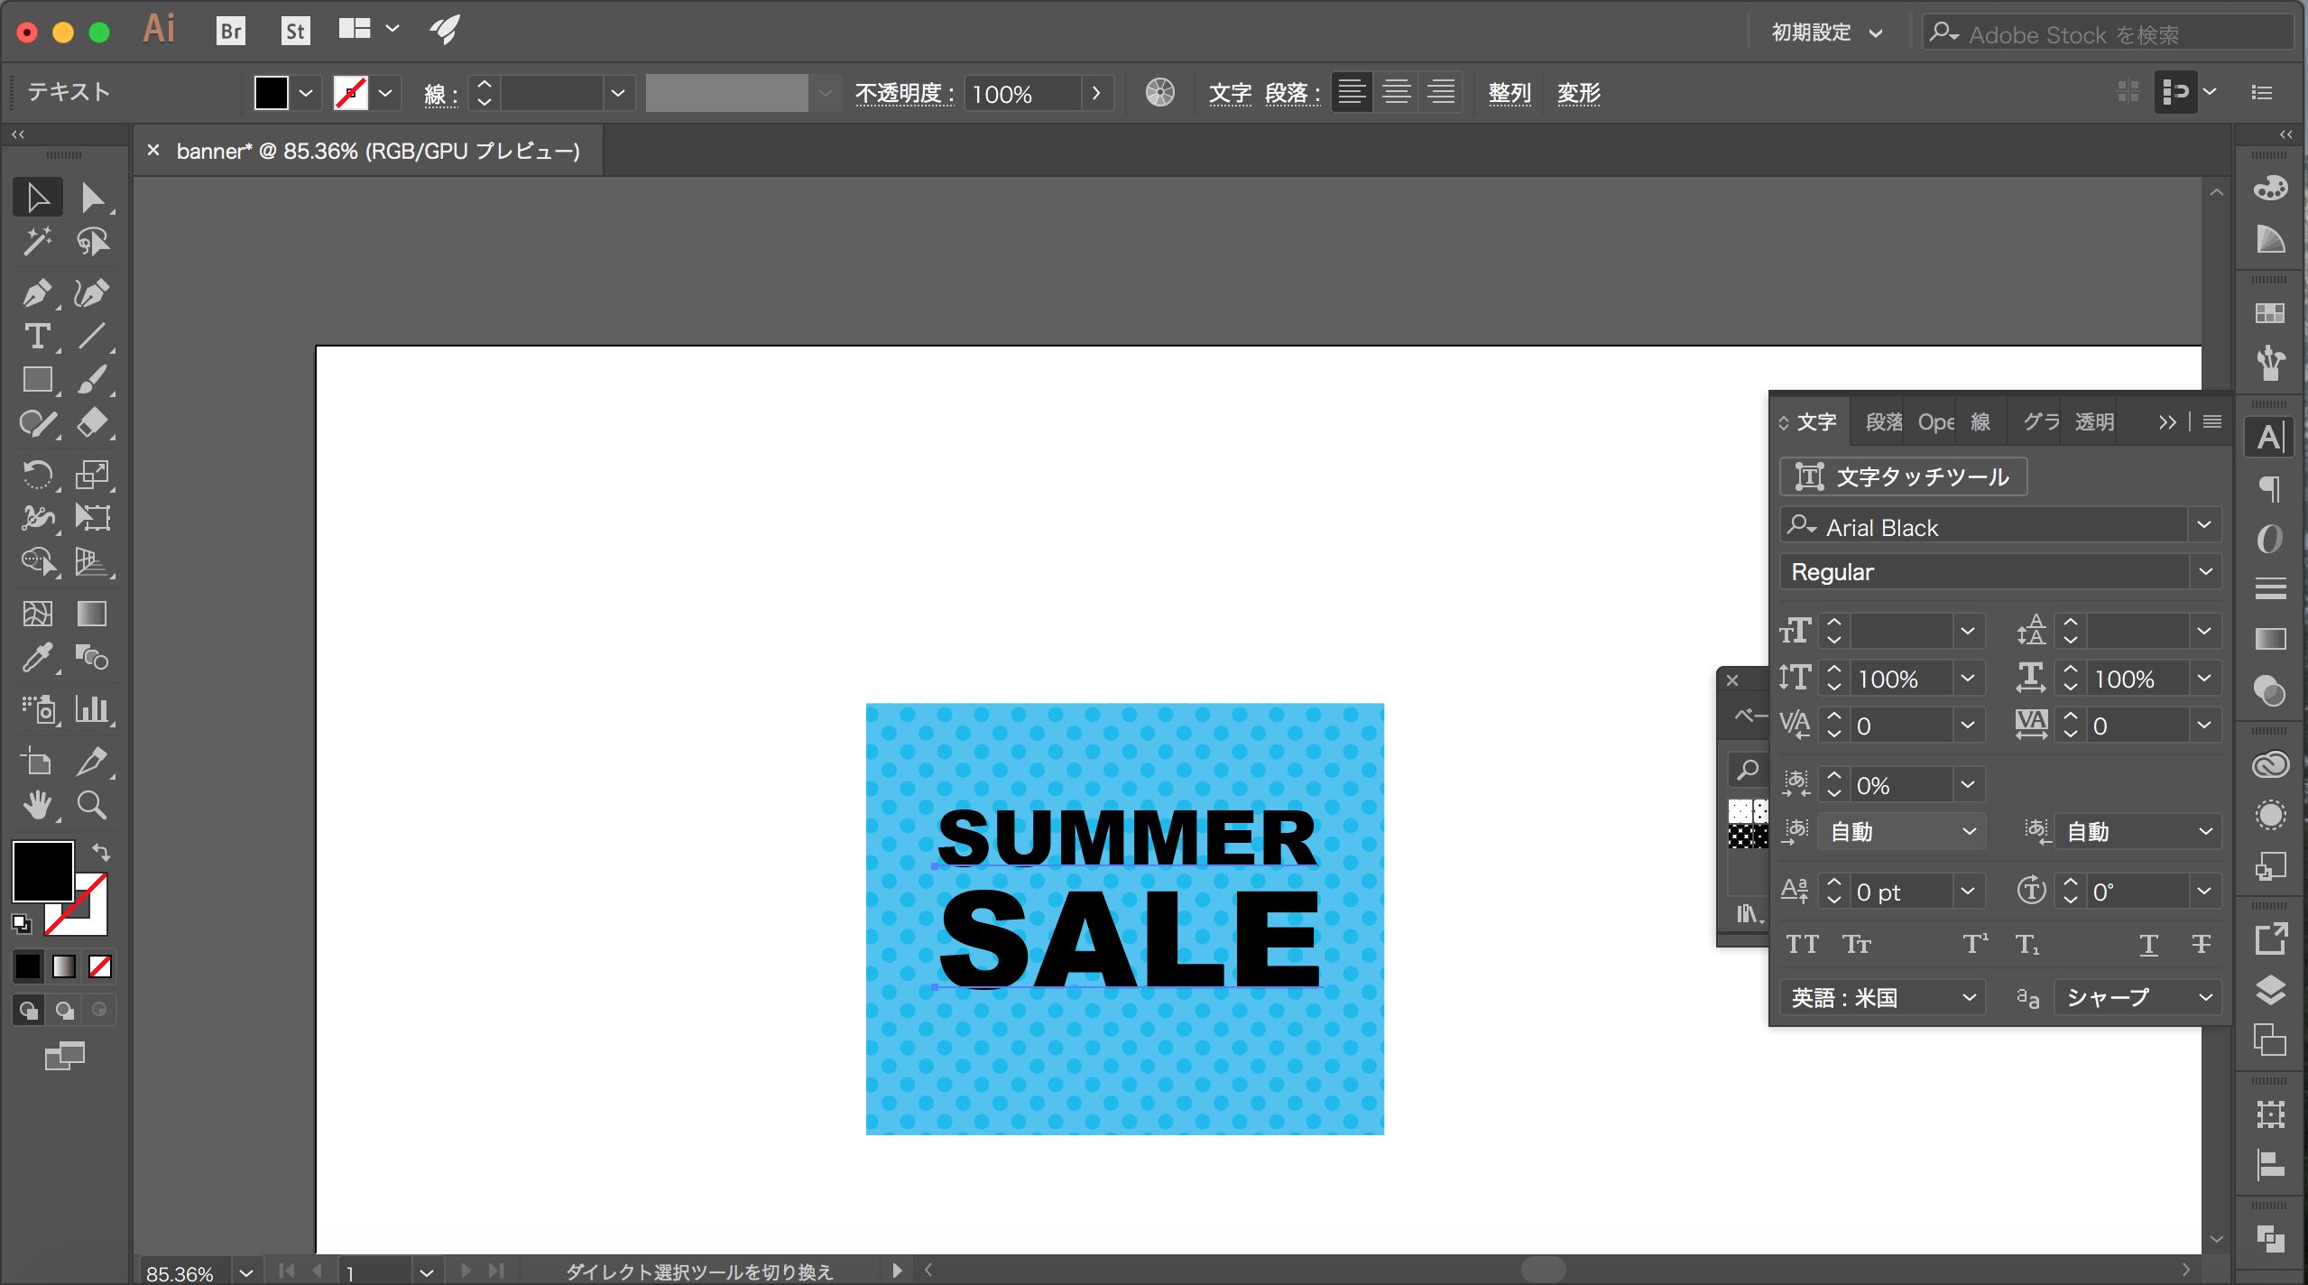Image resolution: width=2308 pixels, height=1285 pixels.
Task: Click the 文字タッチツール button
Action: coord(1903,476)
